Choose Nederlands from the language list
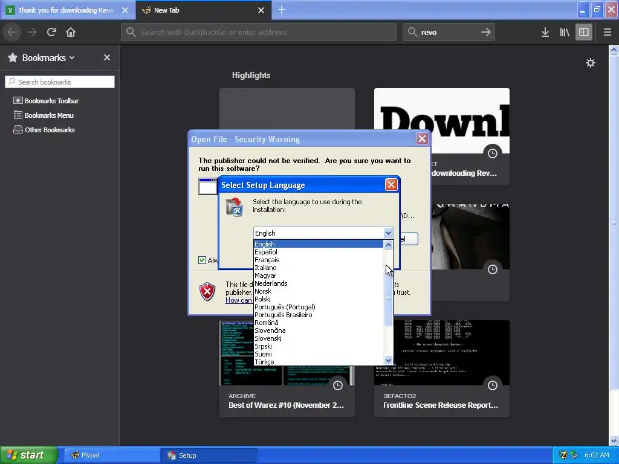The image size is (619, 464). click(x=318, y=283)
